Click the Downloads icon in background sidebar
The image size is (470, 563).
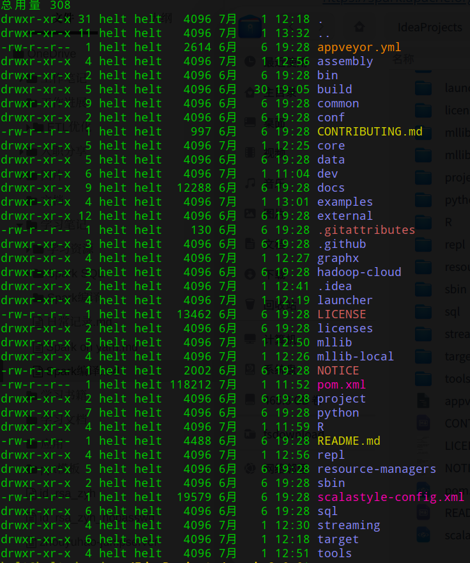pyautogui.click(x=250, y=274)
